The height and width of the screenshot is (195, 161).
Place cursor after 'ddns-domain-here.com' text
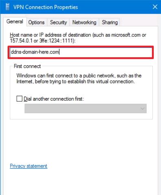pos(59,52)
